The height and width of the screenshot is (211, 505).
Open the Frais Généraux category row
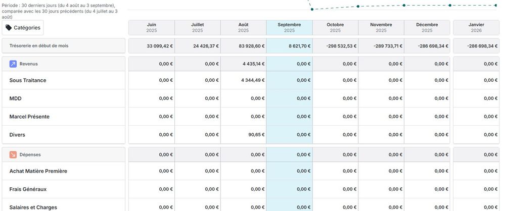[x=28, y=189]
